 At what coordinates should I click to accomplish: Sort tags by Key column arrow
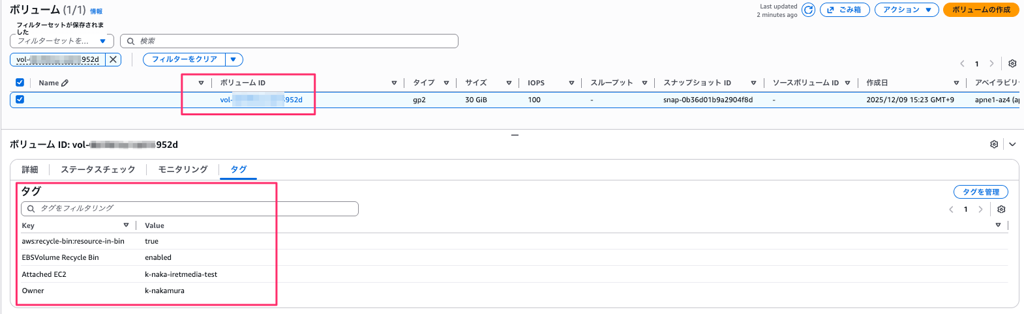[126, 225]
